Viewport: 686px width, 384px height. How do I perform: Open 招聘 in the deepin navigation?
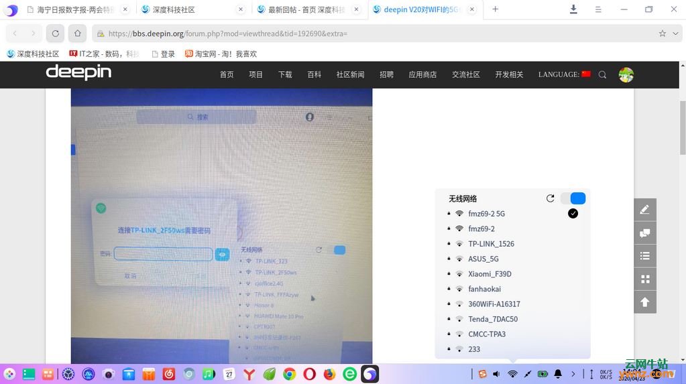point(386,75)
